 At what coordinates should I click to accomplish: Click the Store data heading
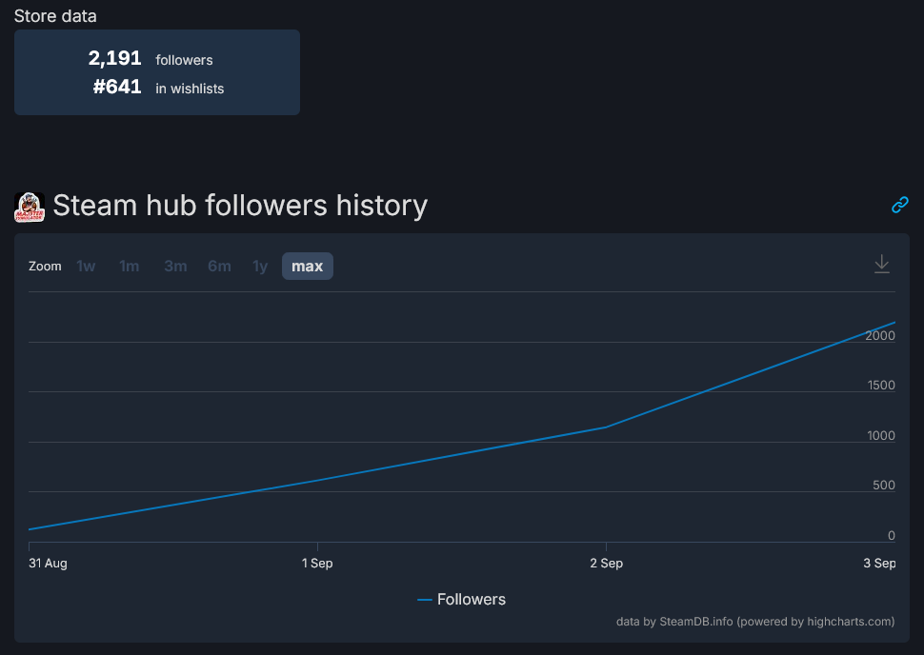click(55, 15)
